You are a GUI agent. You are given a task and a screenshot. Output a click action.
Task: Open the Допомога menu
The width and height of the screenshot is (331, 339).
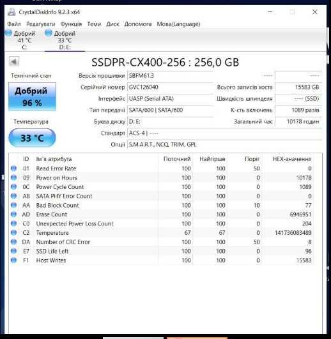[138, 24]
